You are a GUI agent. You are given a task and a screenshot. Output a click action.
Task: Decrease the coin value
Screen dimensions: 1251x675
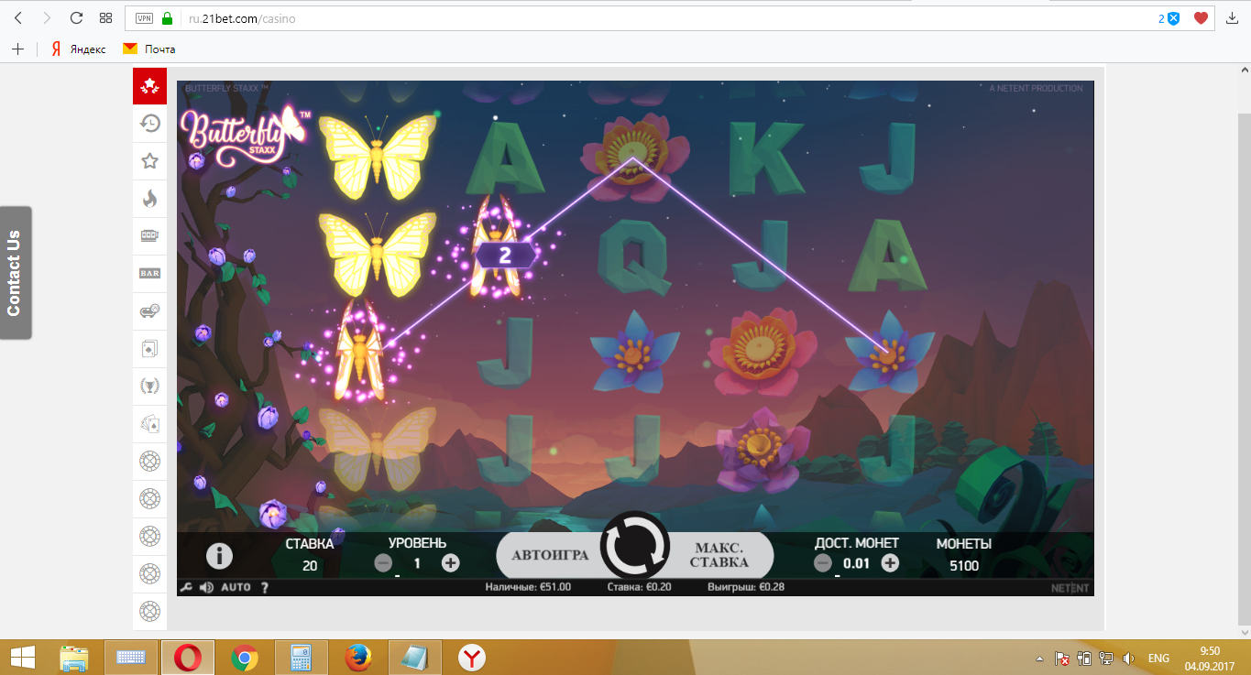[823, 563]
